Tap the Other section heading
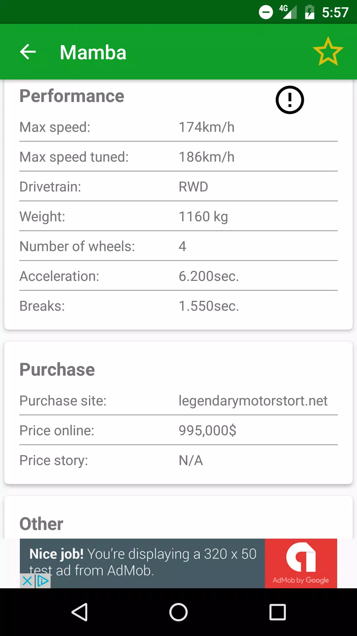The width and height of the screenshot is (357, 636). coord(41,524)
